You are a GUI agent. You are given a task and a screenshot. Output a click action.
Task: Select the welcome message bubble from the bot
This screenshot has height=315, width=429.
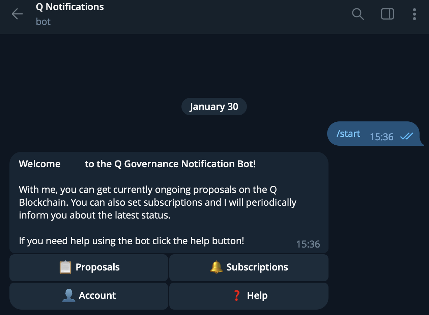click(169, 202)
